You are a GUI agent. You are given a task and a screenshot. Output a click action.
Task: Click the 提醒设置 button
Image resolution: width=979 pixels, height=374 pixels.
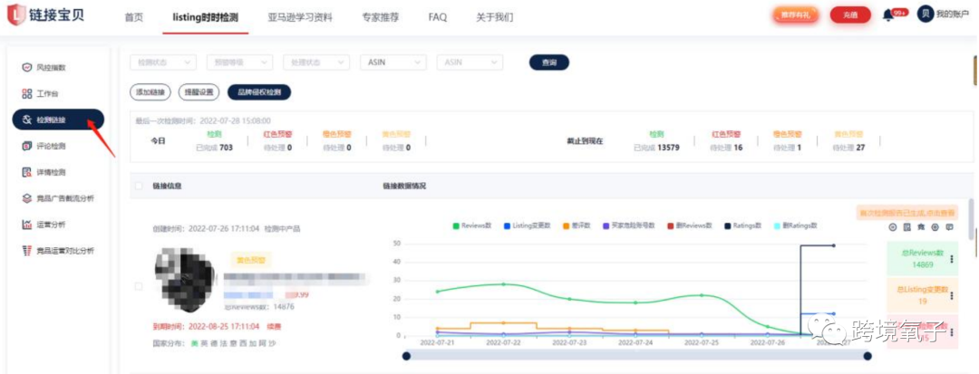(x=199, y=92)
